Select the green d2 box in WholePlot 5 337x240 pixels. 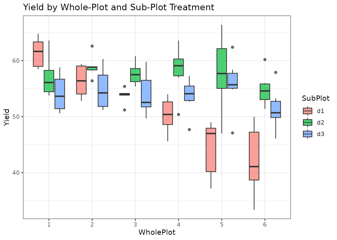[x=222, y=68]
